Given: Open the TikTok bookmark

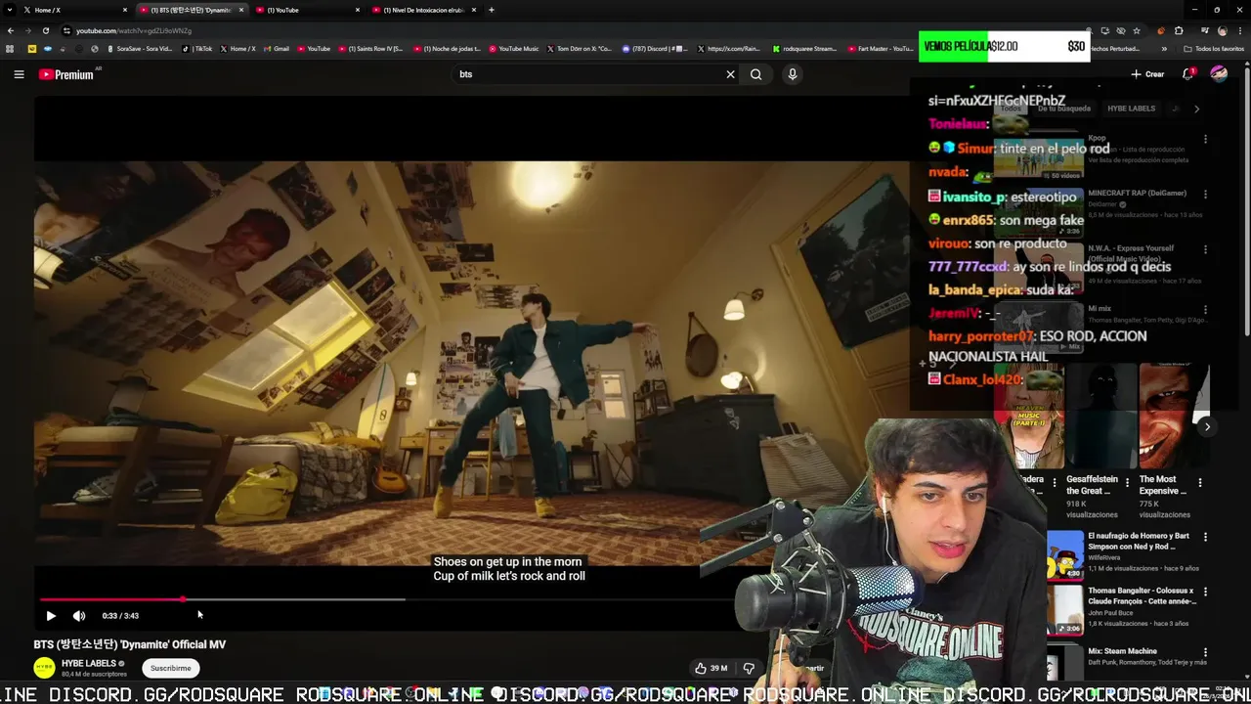Looking at the screenshot, I should coord(198,49).
